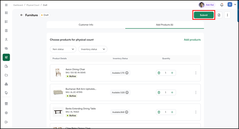Open the checklist icon in sidebar

tap(6, 22)
